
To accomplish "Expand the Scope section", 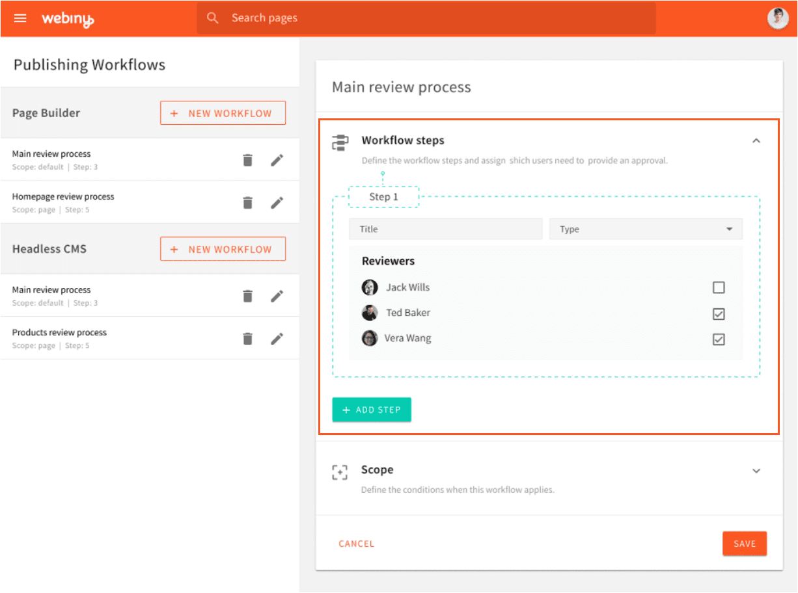I will (756, 471).
